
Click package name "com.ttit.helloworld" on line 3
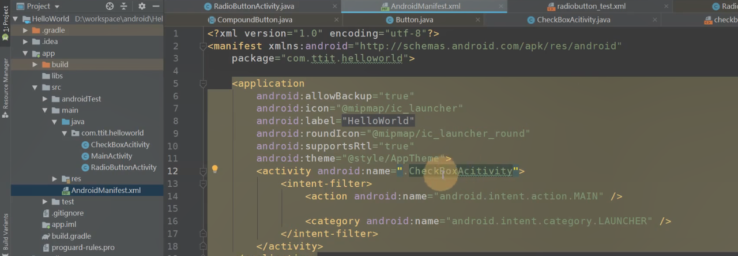(x=345, y=59)
